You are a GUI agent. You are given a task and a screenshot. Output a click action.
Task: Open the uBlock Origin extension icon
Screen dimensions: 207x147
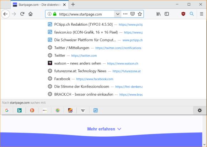(x=183, y=14)
